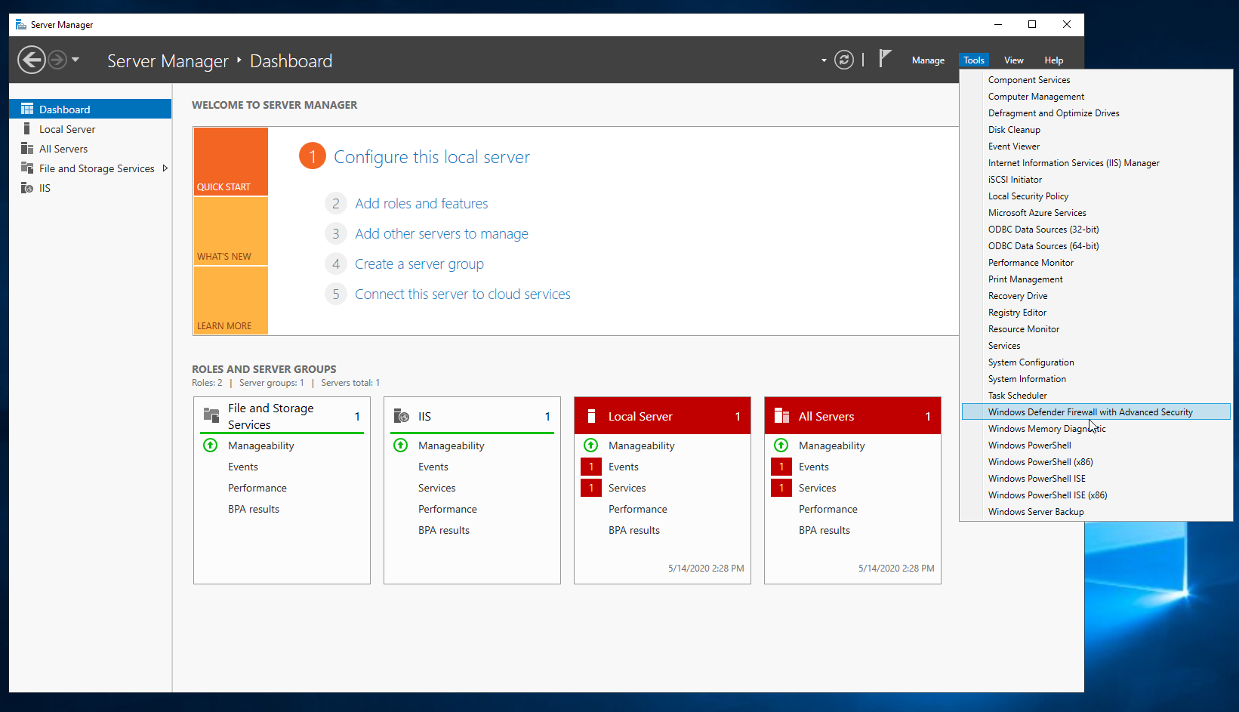Open the navigation history dropdown
Viewport: 1239px width, 712px height.
pos(76,60)
